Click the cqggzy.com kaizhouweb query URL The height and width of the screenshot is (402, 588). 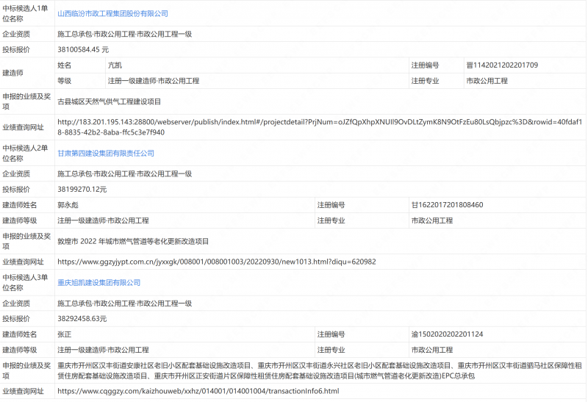tap(198, 391)
